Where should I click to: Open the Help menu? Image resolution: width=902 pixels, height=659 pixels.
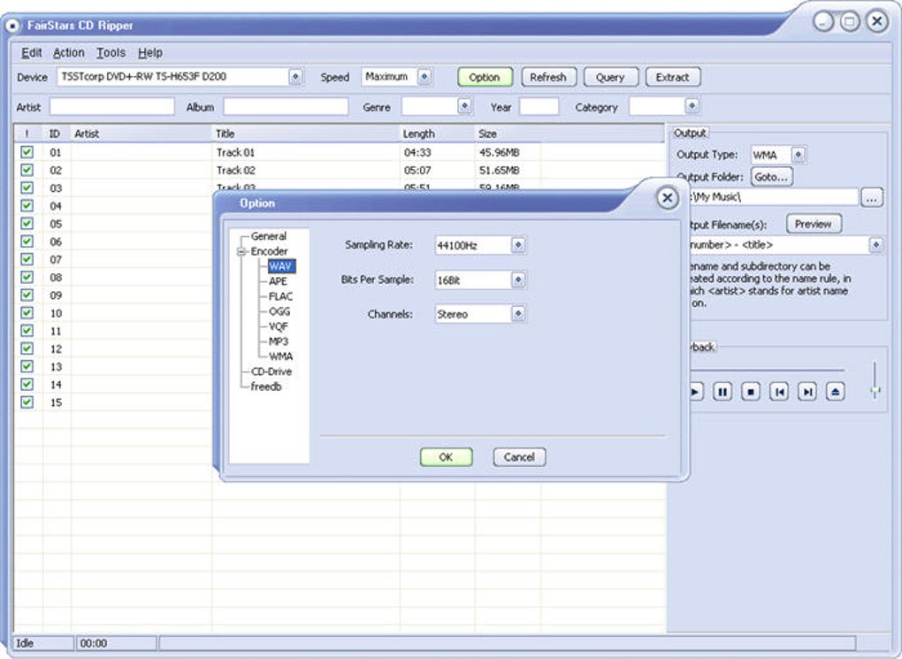tap(150, 52)
